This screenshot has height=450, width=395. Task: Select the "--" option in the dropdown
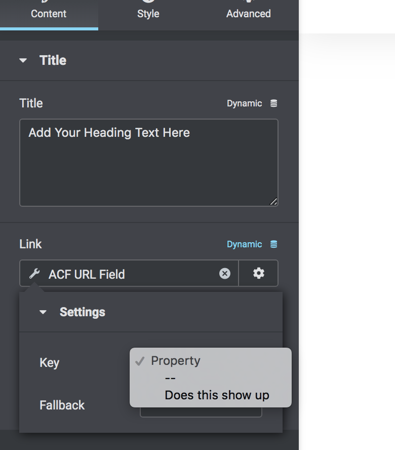click(171, 378)
